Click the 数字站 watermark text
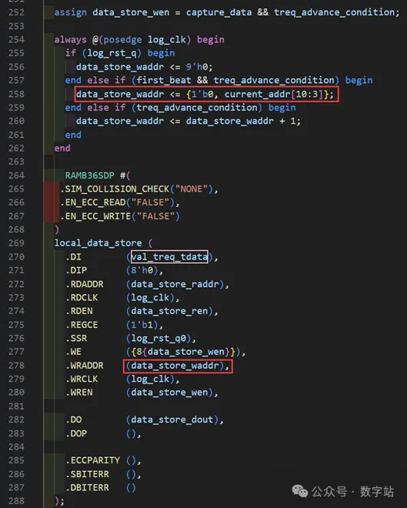 point(376,492)
